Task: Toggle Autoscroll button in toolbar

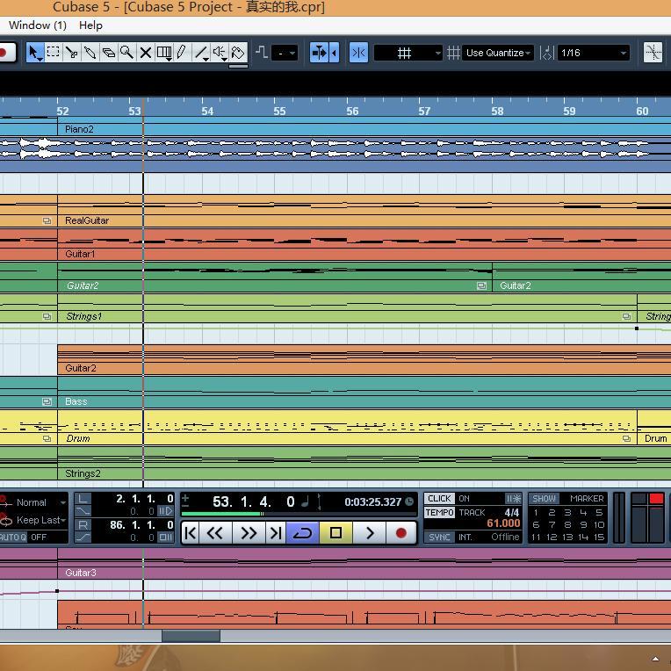Action: pyautogui.click(x=319, y=53)
